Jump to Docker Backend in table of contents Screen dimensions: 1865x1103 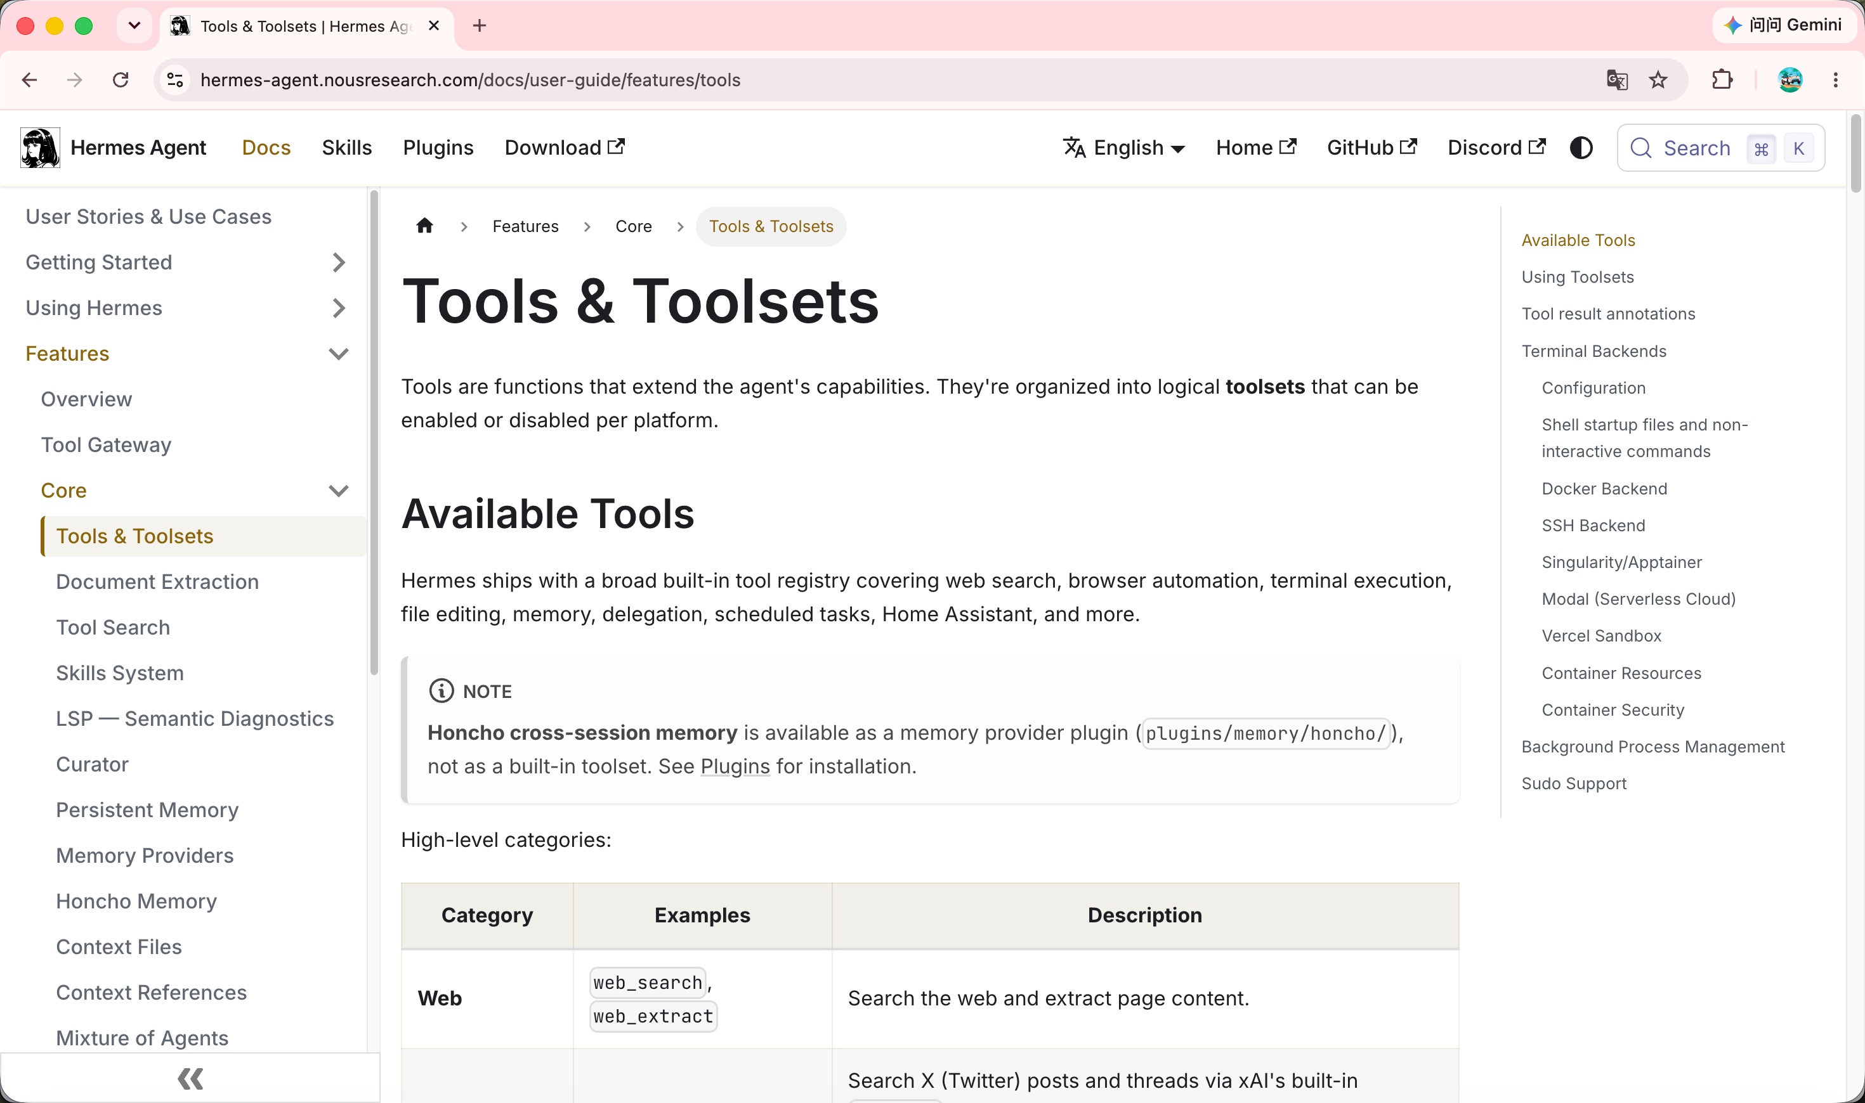point(1604,489)
